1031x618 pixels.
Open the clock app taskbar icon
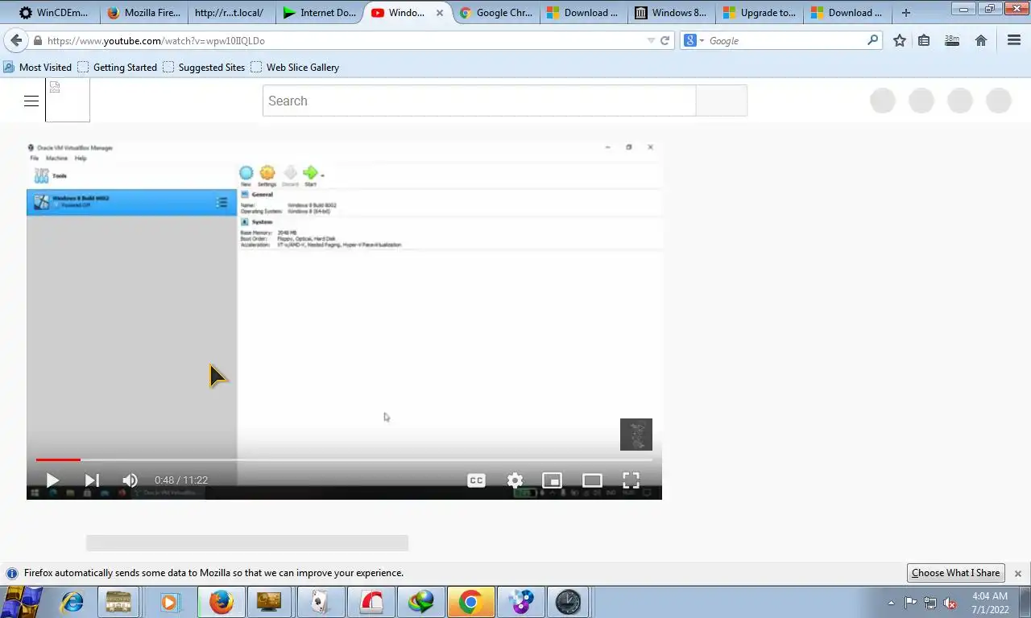(x=568, y=602)
